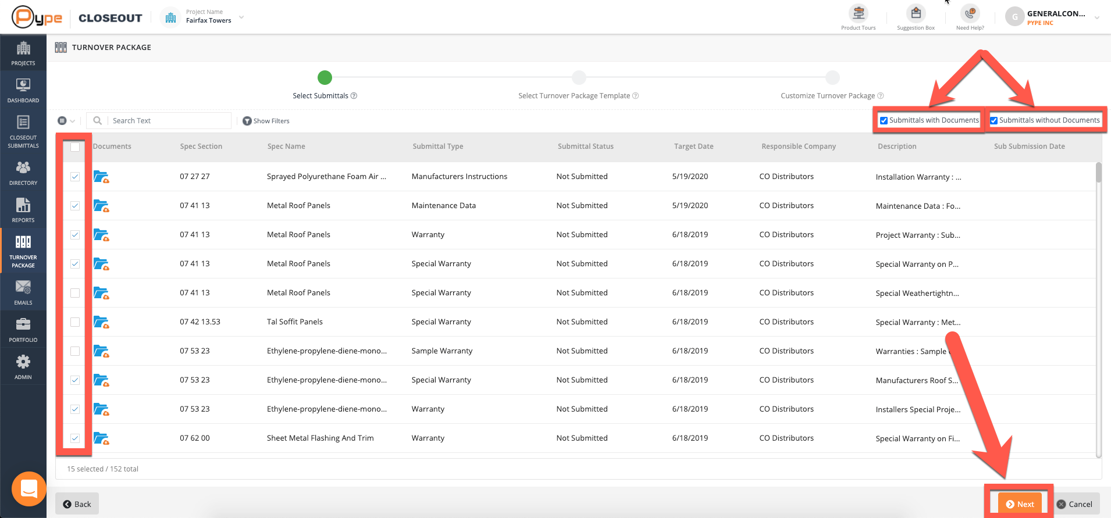The height and width of the screenshot is (518, 1111).
Task: Click the Project Warranty : Sub... description
Action: point(918,235)
